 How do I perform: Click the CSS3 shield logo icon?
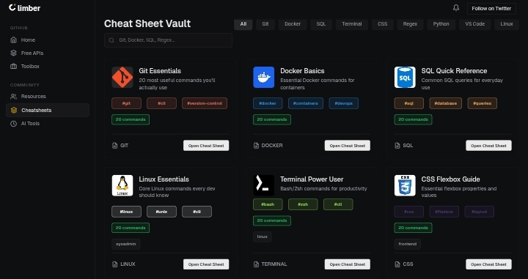(x=405, y=185)
